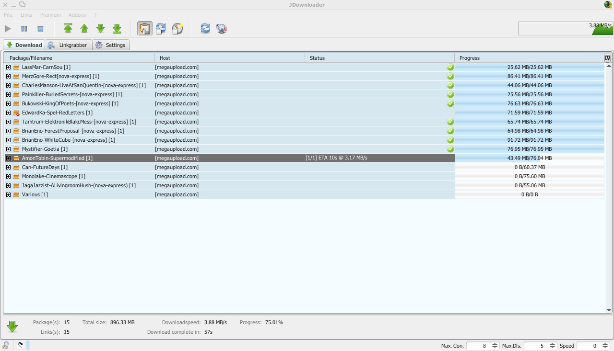The image size is (614, 351).
Task: Stop all downloads with the stop icon
Action: pos(40,29)
